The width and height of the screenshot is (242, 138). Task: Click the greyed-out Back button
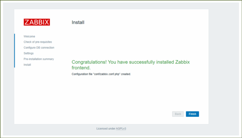coord(178,114)
